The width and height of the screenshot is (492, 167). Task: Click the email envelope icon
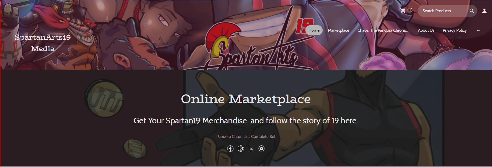click(x=261, y=149)
